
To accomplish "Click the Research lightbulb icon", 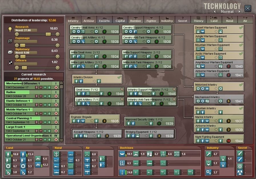I will click(10, 29).
